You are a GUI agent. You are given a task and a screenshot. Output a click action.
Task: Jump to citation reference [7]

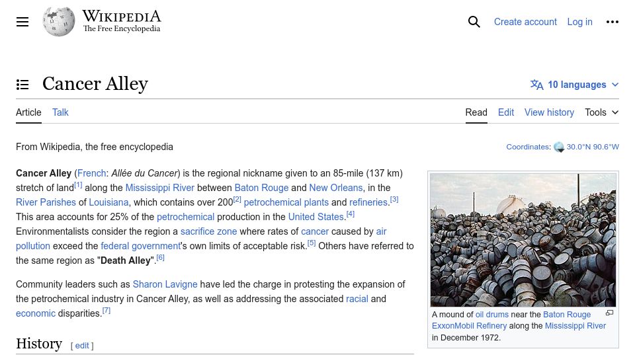pyautogui.click(x=106, y=311)
